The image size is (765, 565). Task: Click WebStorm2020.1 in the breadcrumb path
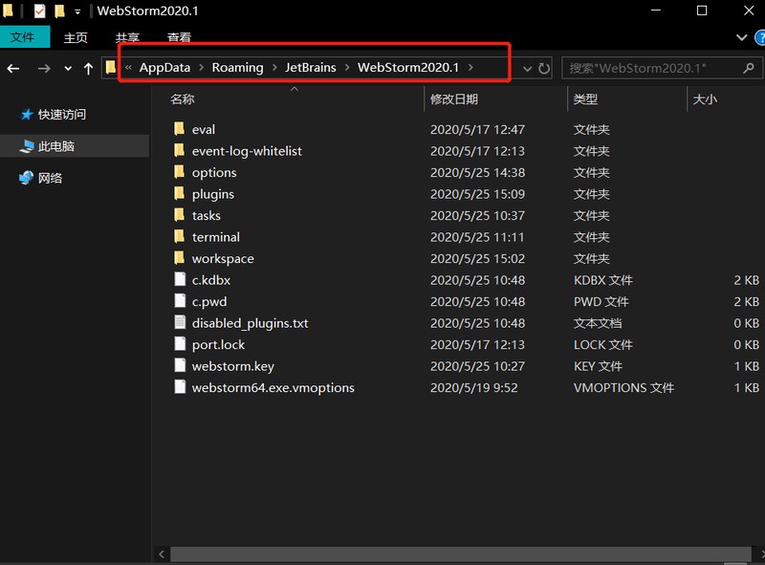(x=408, y=67)
